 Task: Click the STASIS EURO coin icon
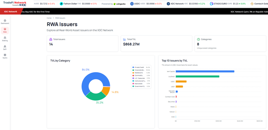coord(212,4)
